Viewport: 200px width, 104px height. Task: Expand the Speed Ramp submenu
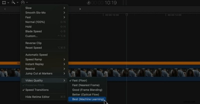(44, 59)
